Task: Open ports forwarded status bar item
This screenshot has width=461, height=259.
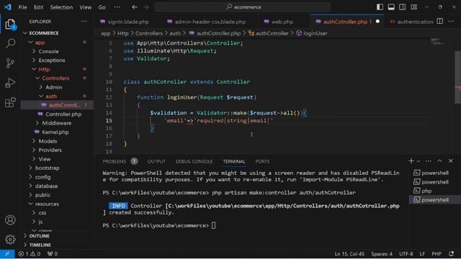Action: (x=53, y=254)
